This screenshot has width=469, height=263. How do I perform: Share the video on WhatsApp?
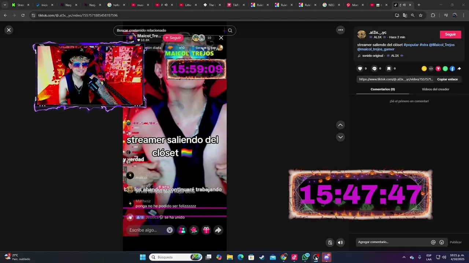coord(445,69)
